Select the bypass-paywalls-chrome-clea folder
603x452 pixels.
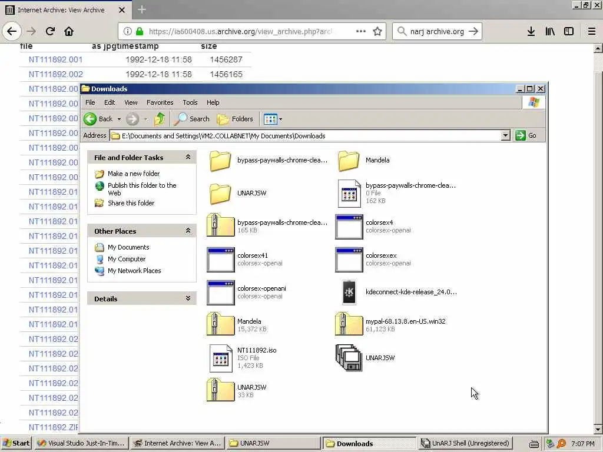(220, 160)
